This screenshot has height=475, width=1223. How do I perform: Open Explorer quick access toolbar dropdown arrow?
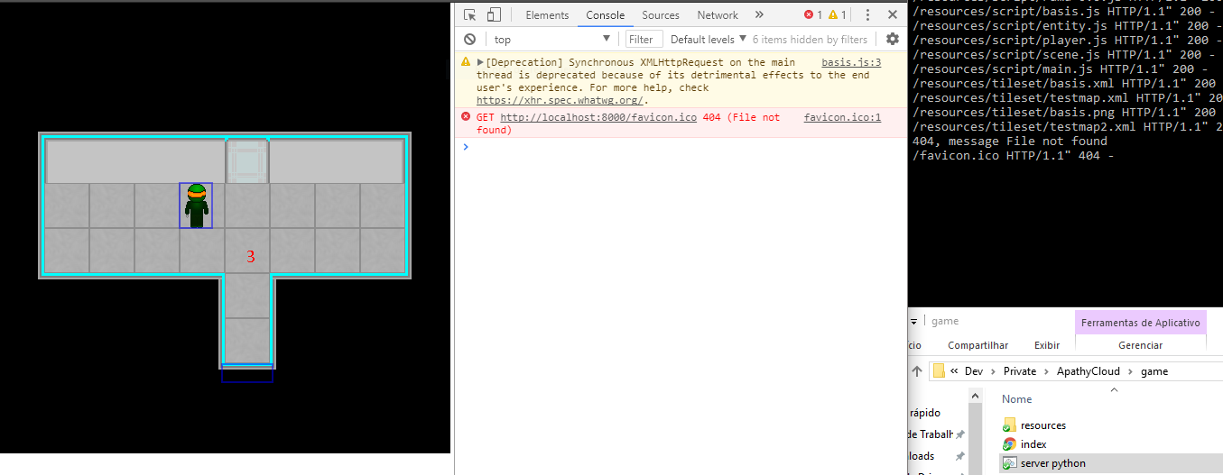click(913, 321)
